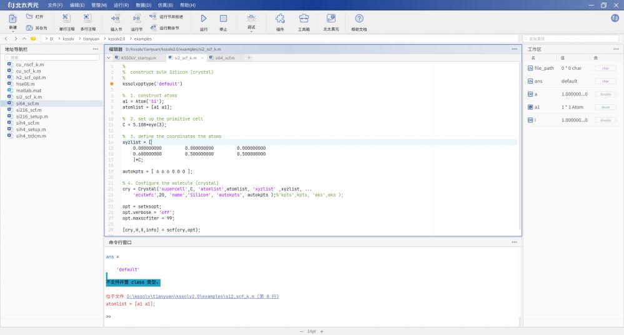Image resolution: width=624 pixels, height=335 pixels.
Task: Click the 帮助文档 help icon
Action: [359, 19]
